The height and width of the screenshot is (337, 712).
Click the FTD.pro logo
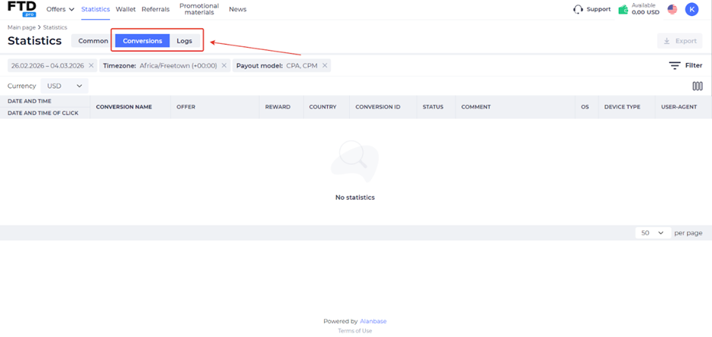click(x=22, y=9)
